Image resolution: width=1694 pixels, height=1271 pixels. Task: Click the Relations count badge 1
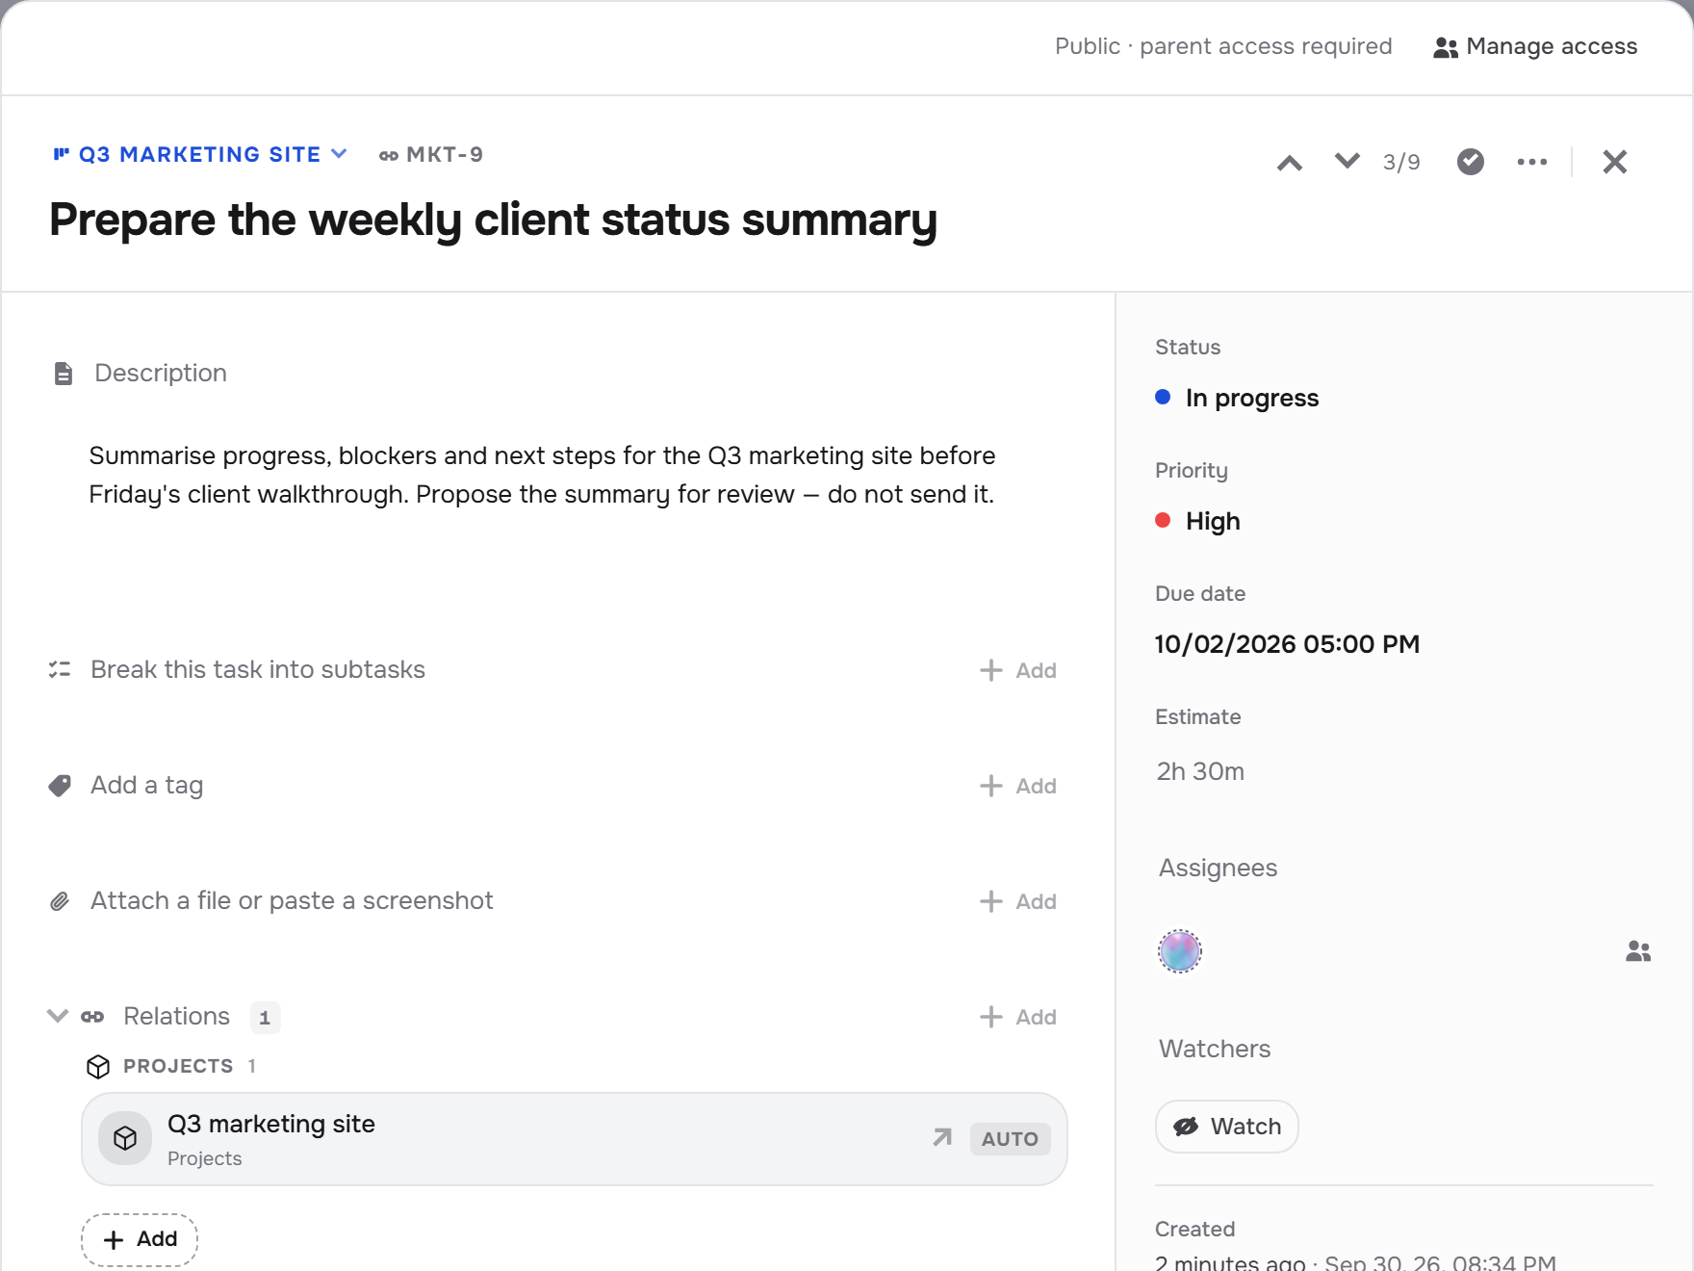[265, 1018]
